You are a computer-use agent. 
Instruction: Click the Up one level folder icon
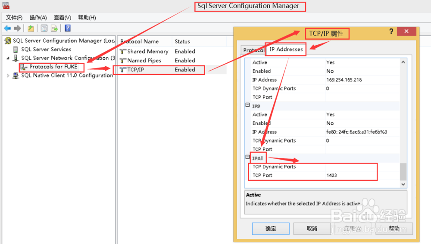(31, 28)
